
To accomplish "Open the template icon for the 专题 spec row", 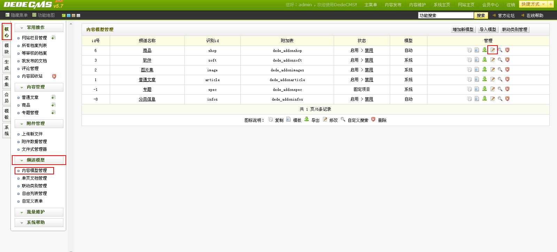I will [477, 89].
